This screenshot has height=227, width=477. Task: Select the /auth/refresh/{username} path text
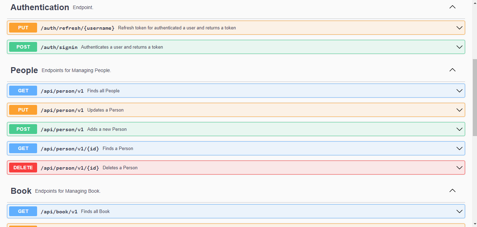point(77,28)
